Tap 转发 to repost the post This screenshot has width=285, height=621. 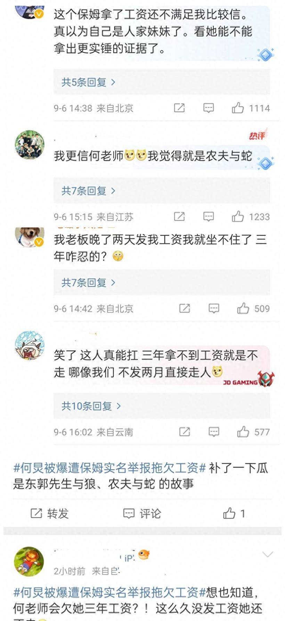[50, 513]
